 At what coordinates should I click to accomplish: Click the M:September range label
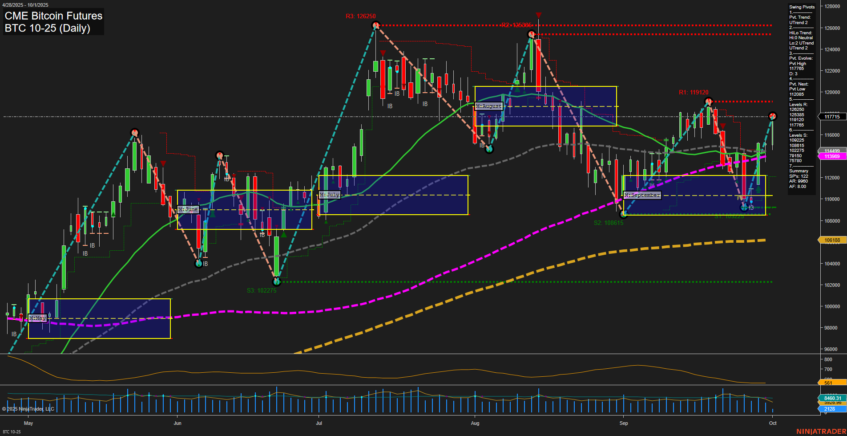pyautogui.click(x=642, y=195)
